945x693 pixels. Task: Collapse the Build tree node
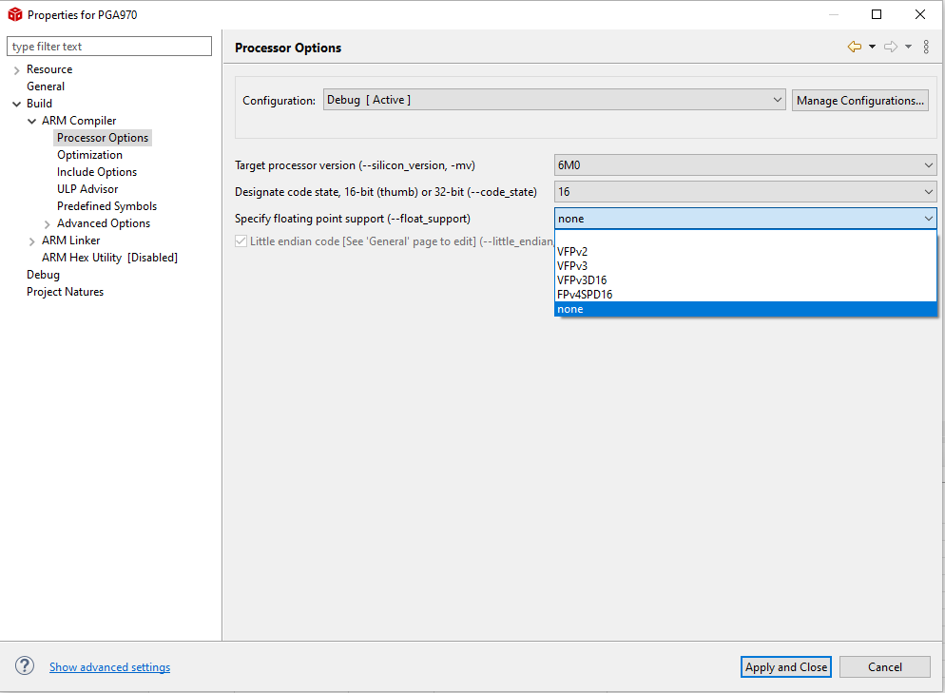pyautogui.click(x=17, y=104)
